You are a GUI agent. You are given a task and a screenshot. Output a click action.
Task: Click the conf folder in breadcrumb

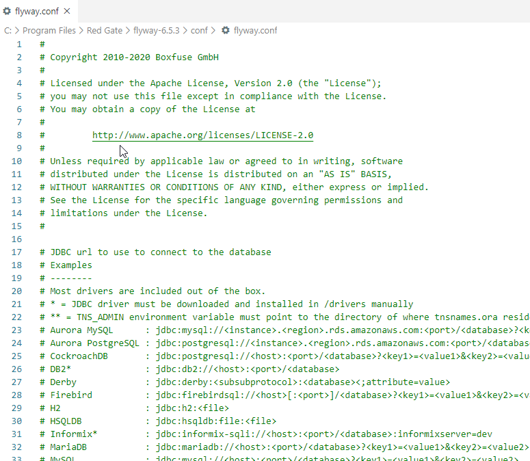[x=199, y=31]
